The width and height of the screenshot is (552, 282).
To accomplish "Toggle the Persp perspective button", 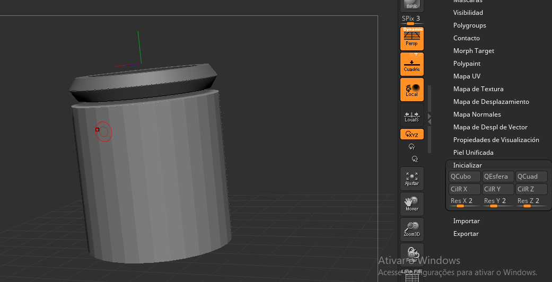I will click(x=412, y=38).
